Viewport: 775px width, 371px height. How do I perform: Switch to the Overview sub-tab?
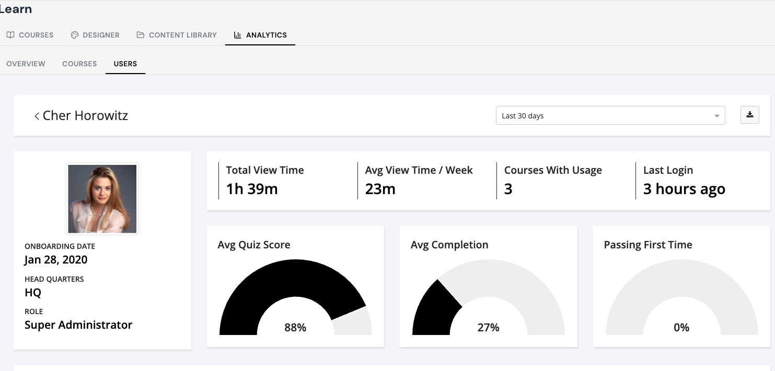click(26, 64)
